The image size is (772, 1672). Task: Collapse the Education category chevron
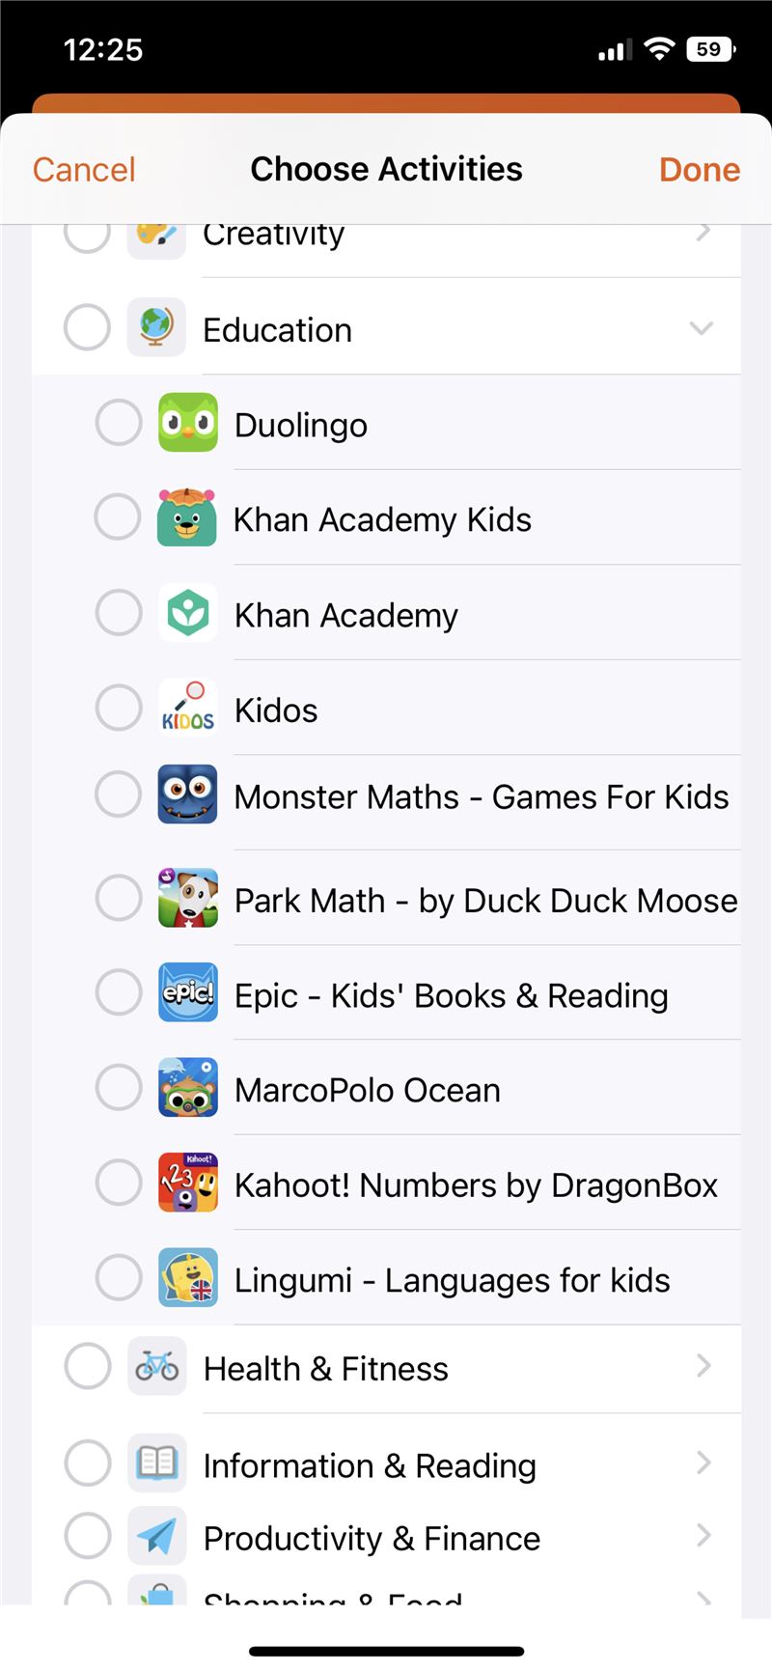click(x=702, y=328)
